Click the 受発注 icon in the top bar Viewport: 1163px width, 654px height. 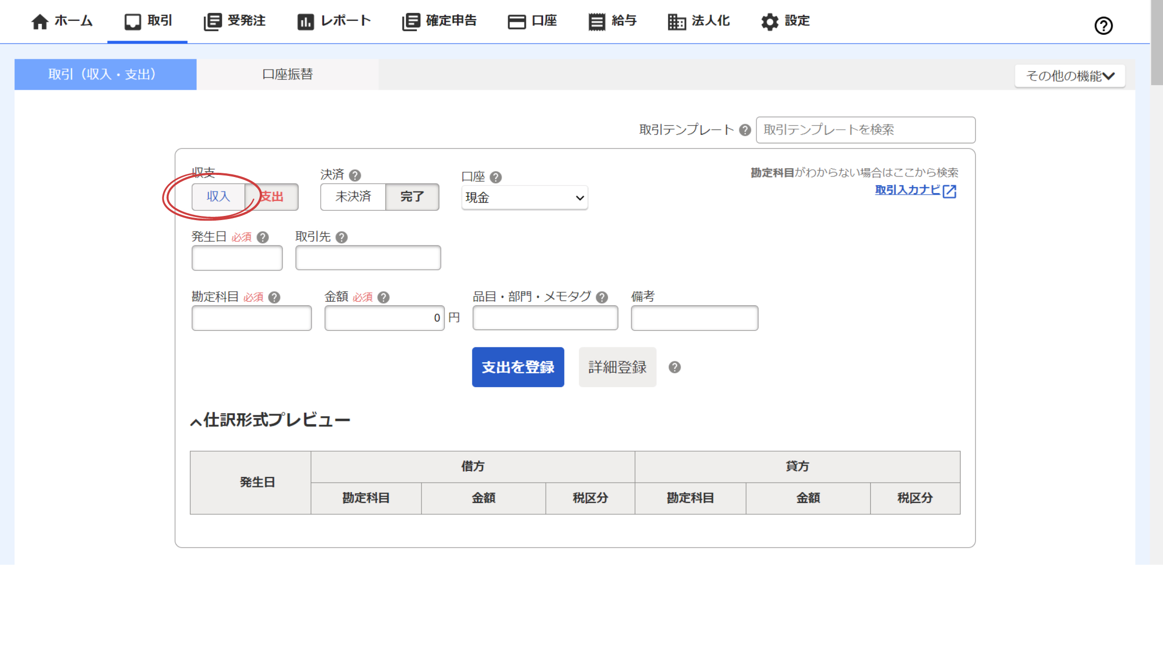coord(213,21)
